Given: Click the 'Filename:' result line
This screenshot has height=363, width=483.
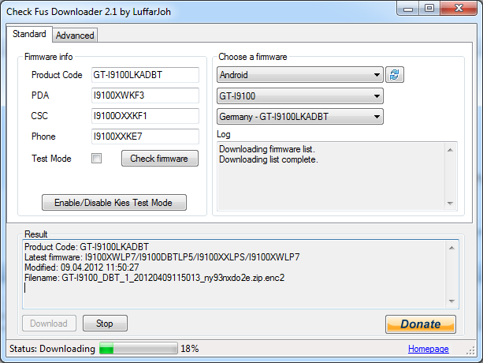Looking at the screenshot, I should tap(154, 278).
